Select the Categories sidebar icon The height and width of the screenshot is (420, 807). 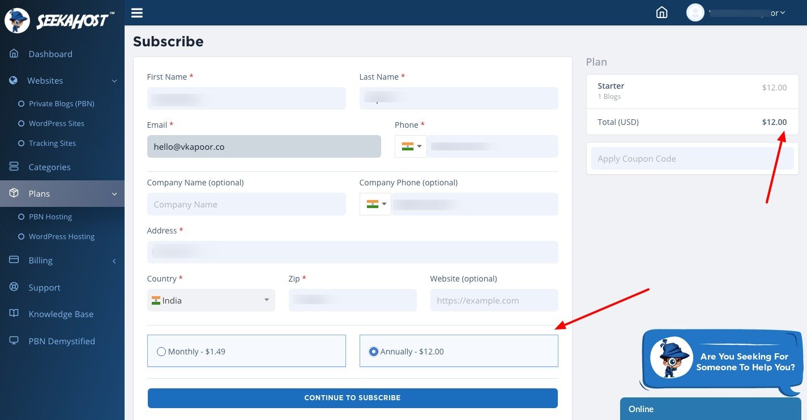point(13,167)
